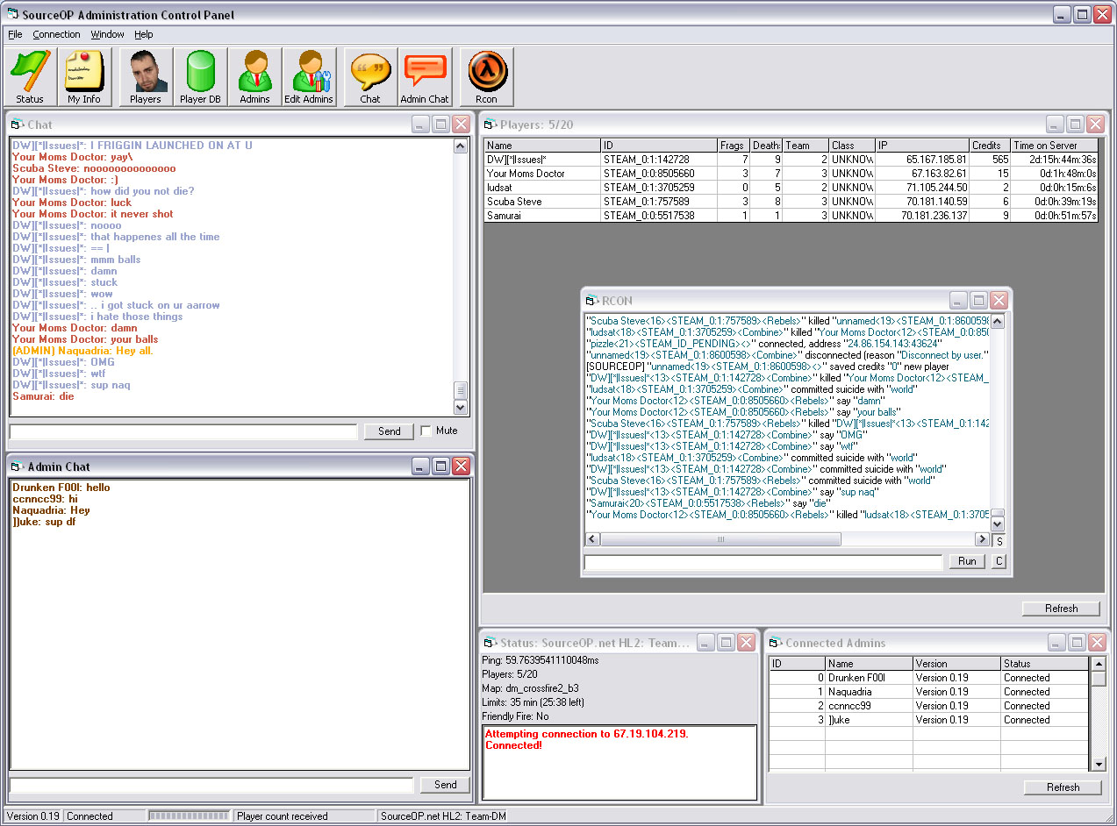1117x826 pixels.
Task: Select "ccnncc99" in the Connected Admins list
Action: tap(929, 706)
